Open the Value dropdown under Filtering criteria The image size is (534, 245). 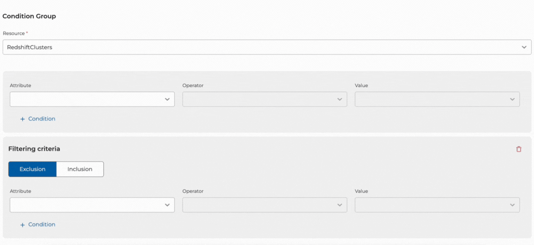[437, 205]
